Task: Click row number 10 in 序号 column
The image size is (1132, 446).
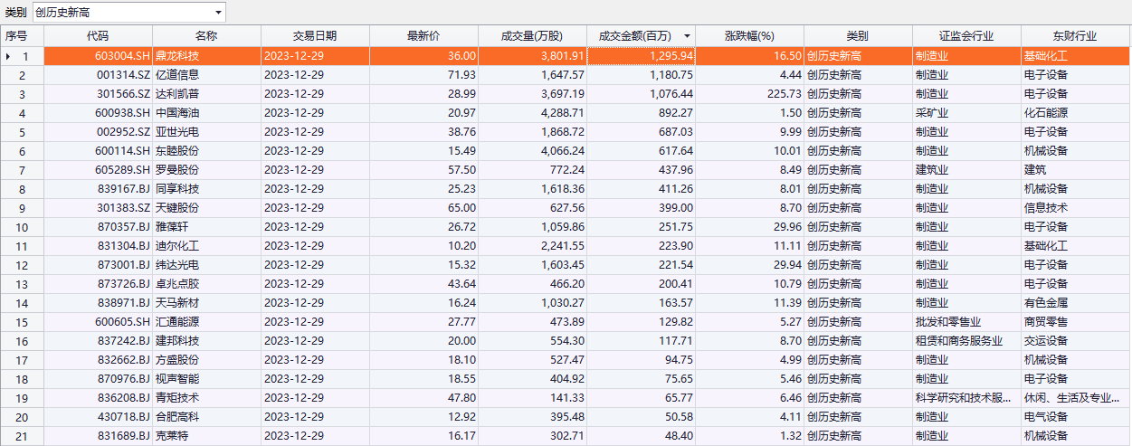Action: tap(22, 227)
